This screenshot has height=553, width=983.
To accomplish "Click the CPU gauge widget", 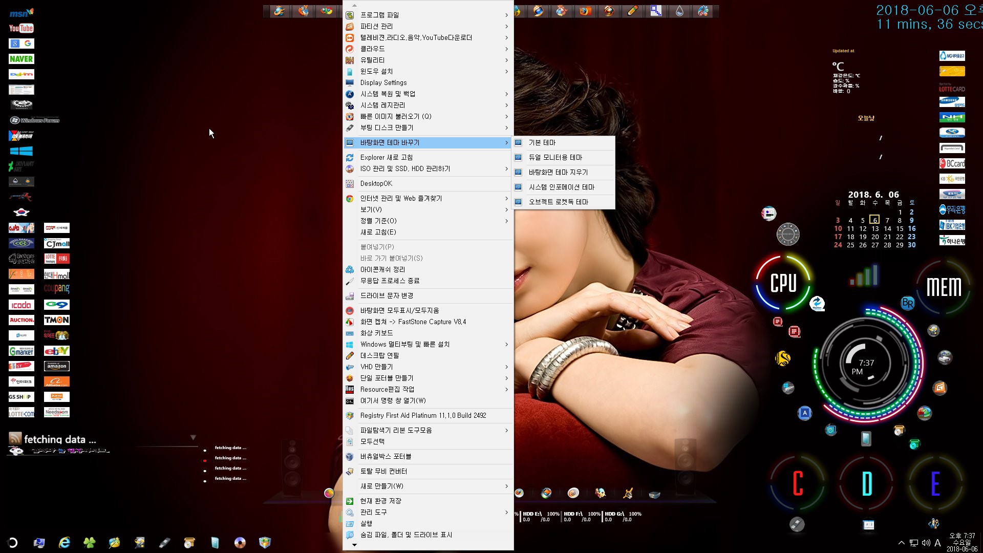I will click(x=783, y=283).
